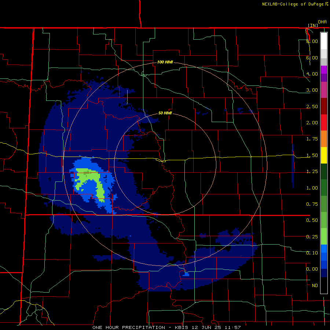Click the 3.00 legend value
330x330 pixels.
[x=312, y=90]
